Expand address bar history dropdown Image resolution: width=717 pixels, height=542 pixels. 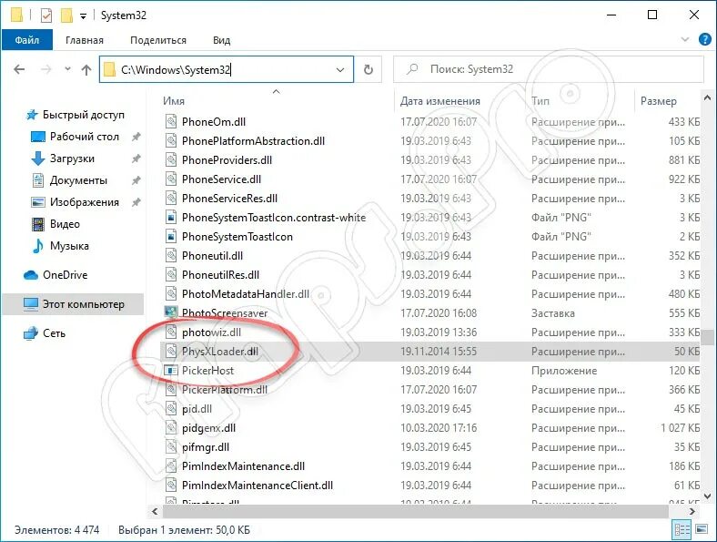340,69
